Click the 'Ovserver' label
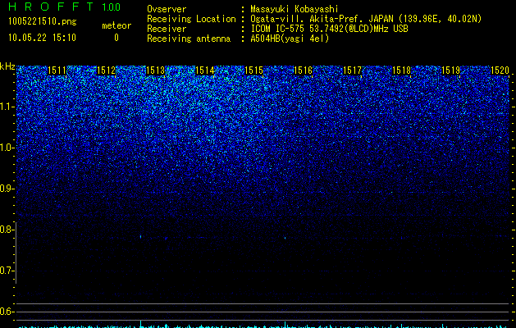516x328 pixels. pos(167,9)
